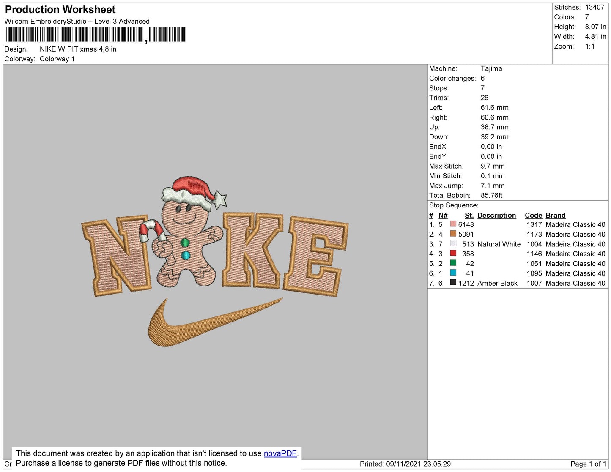Click the Left value '61.6 mm'

tap(495, 107)
